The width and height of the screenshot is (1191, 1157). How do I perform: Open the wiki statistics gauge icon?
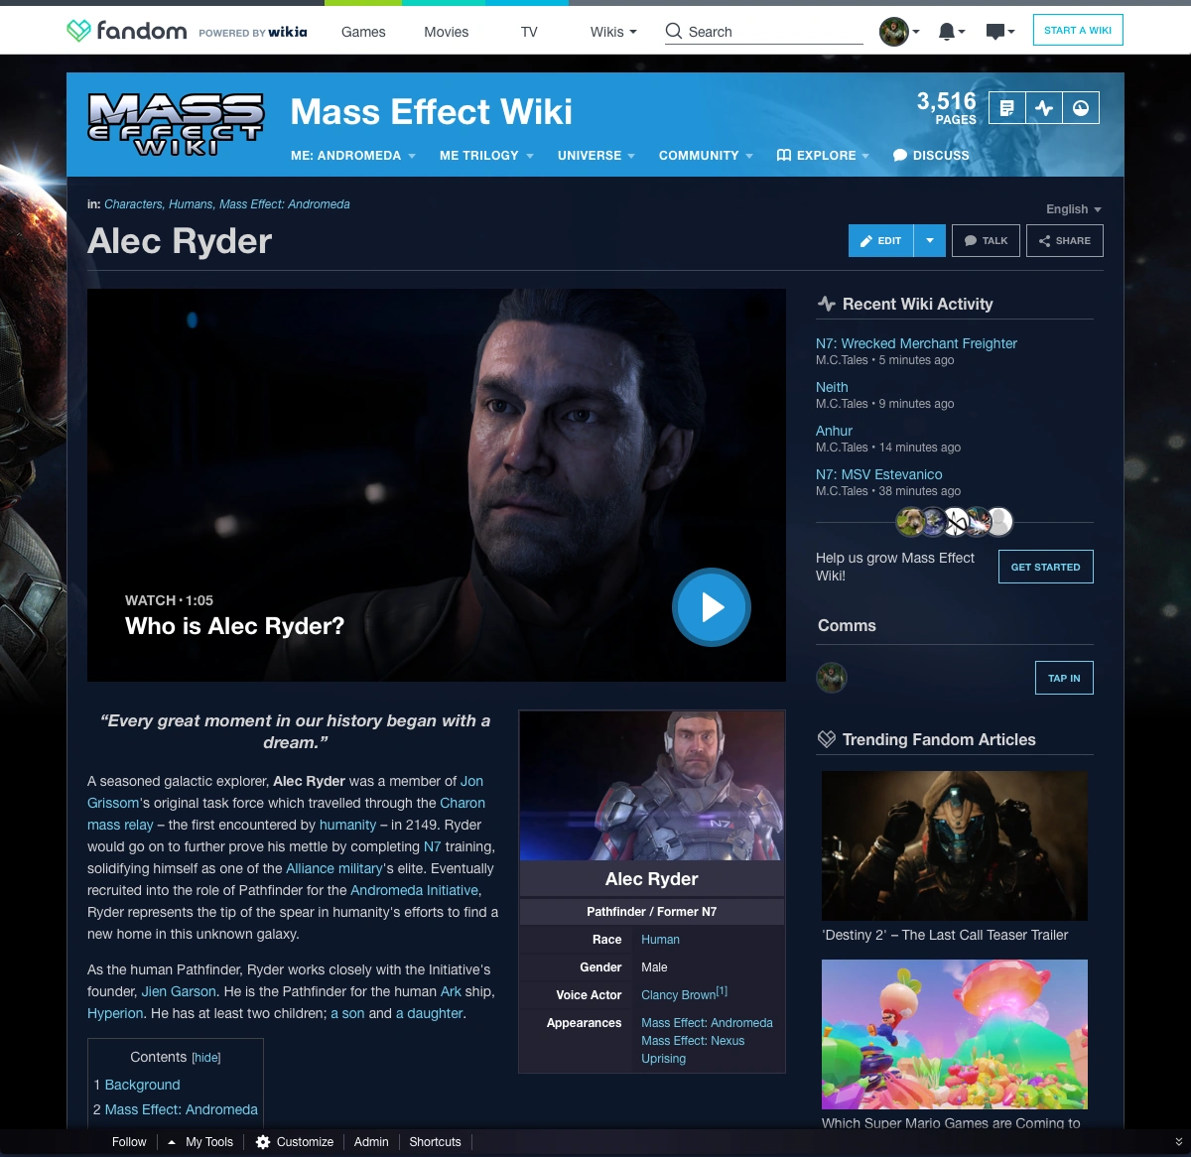pyautogui.click(x=1082, y=107)
